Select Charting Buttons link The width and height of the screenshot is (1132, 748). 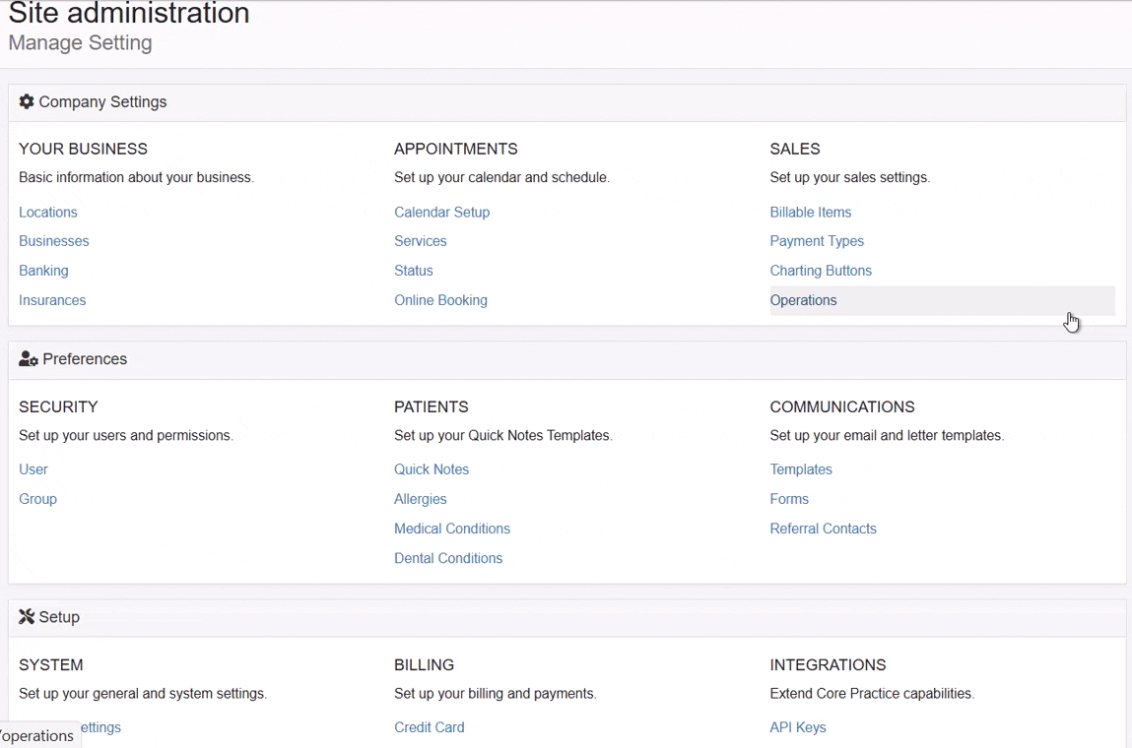[x=821, y=271]
